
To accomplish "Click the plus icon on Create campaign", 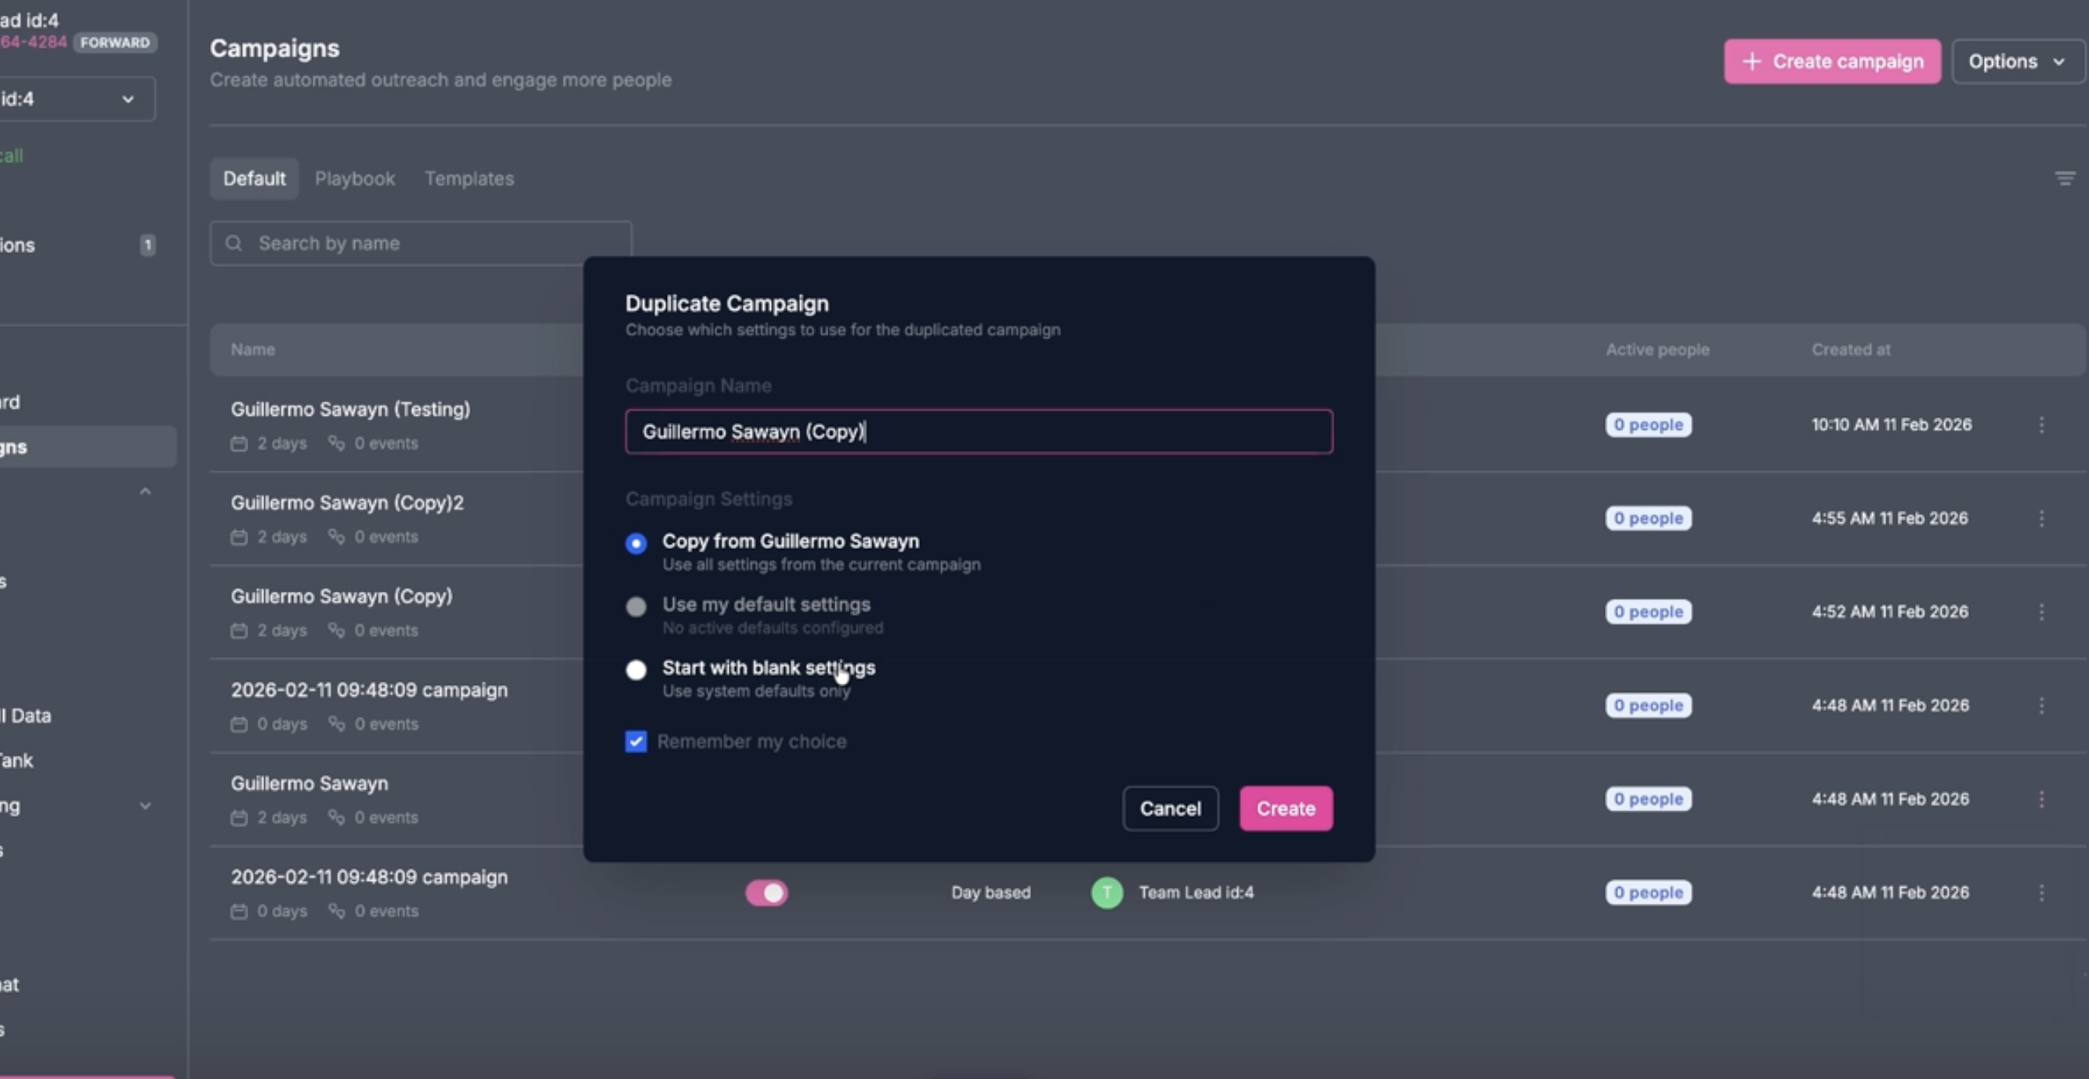I will point(1751,62).
